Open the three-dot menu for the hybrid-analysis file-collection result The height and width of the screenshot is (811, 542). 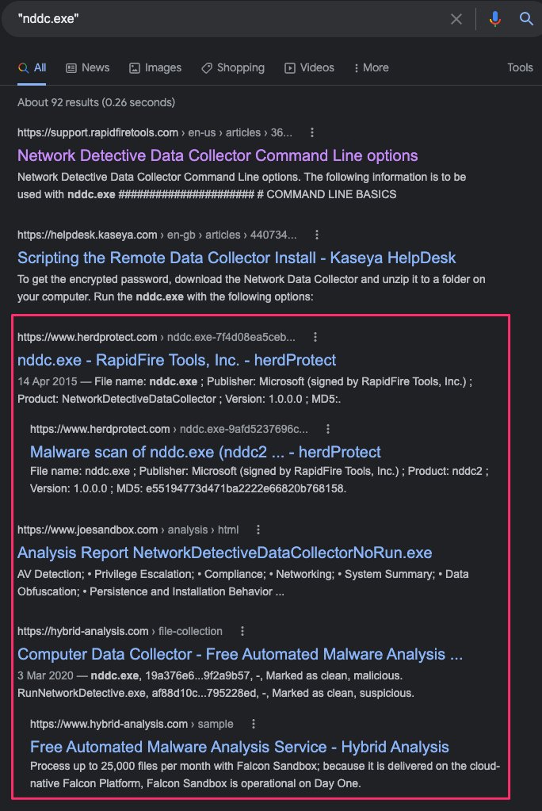pos(242,632)
